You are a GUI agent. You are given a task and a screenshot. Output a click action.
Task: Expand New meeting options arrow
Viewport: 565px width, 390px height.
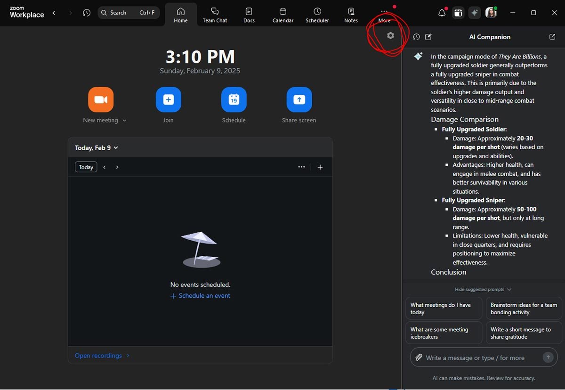coord(124,121)
